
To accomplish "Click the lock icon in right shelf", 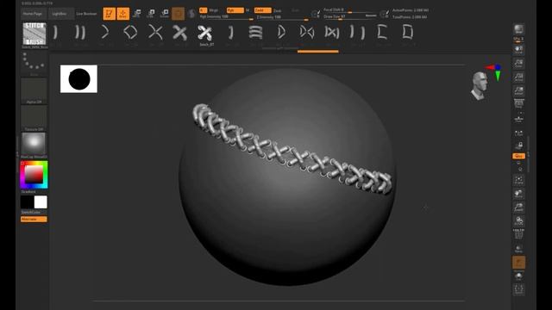I will coord(518,146).
